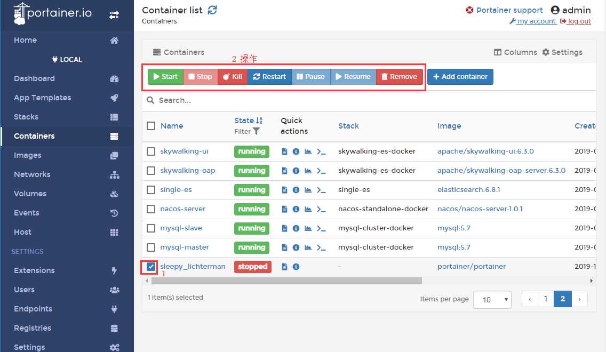The width and height of the screenshot is (606, 352).
Task: Open the Networks page
Action: coord(67,174)
